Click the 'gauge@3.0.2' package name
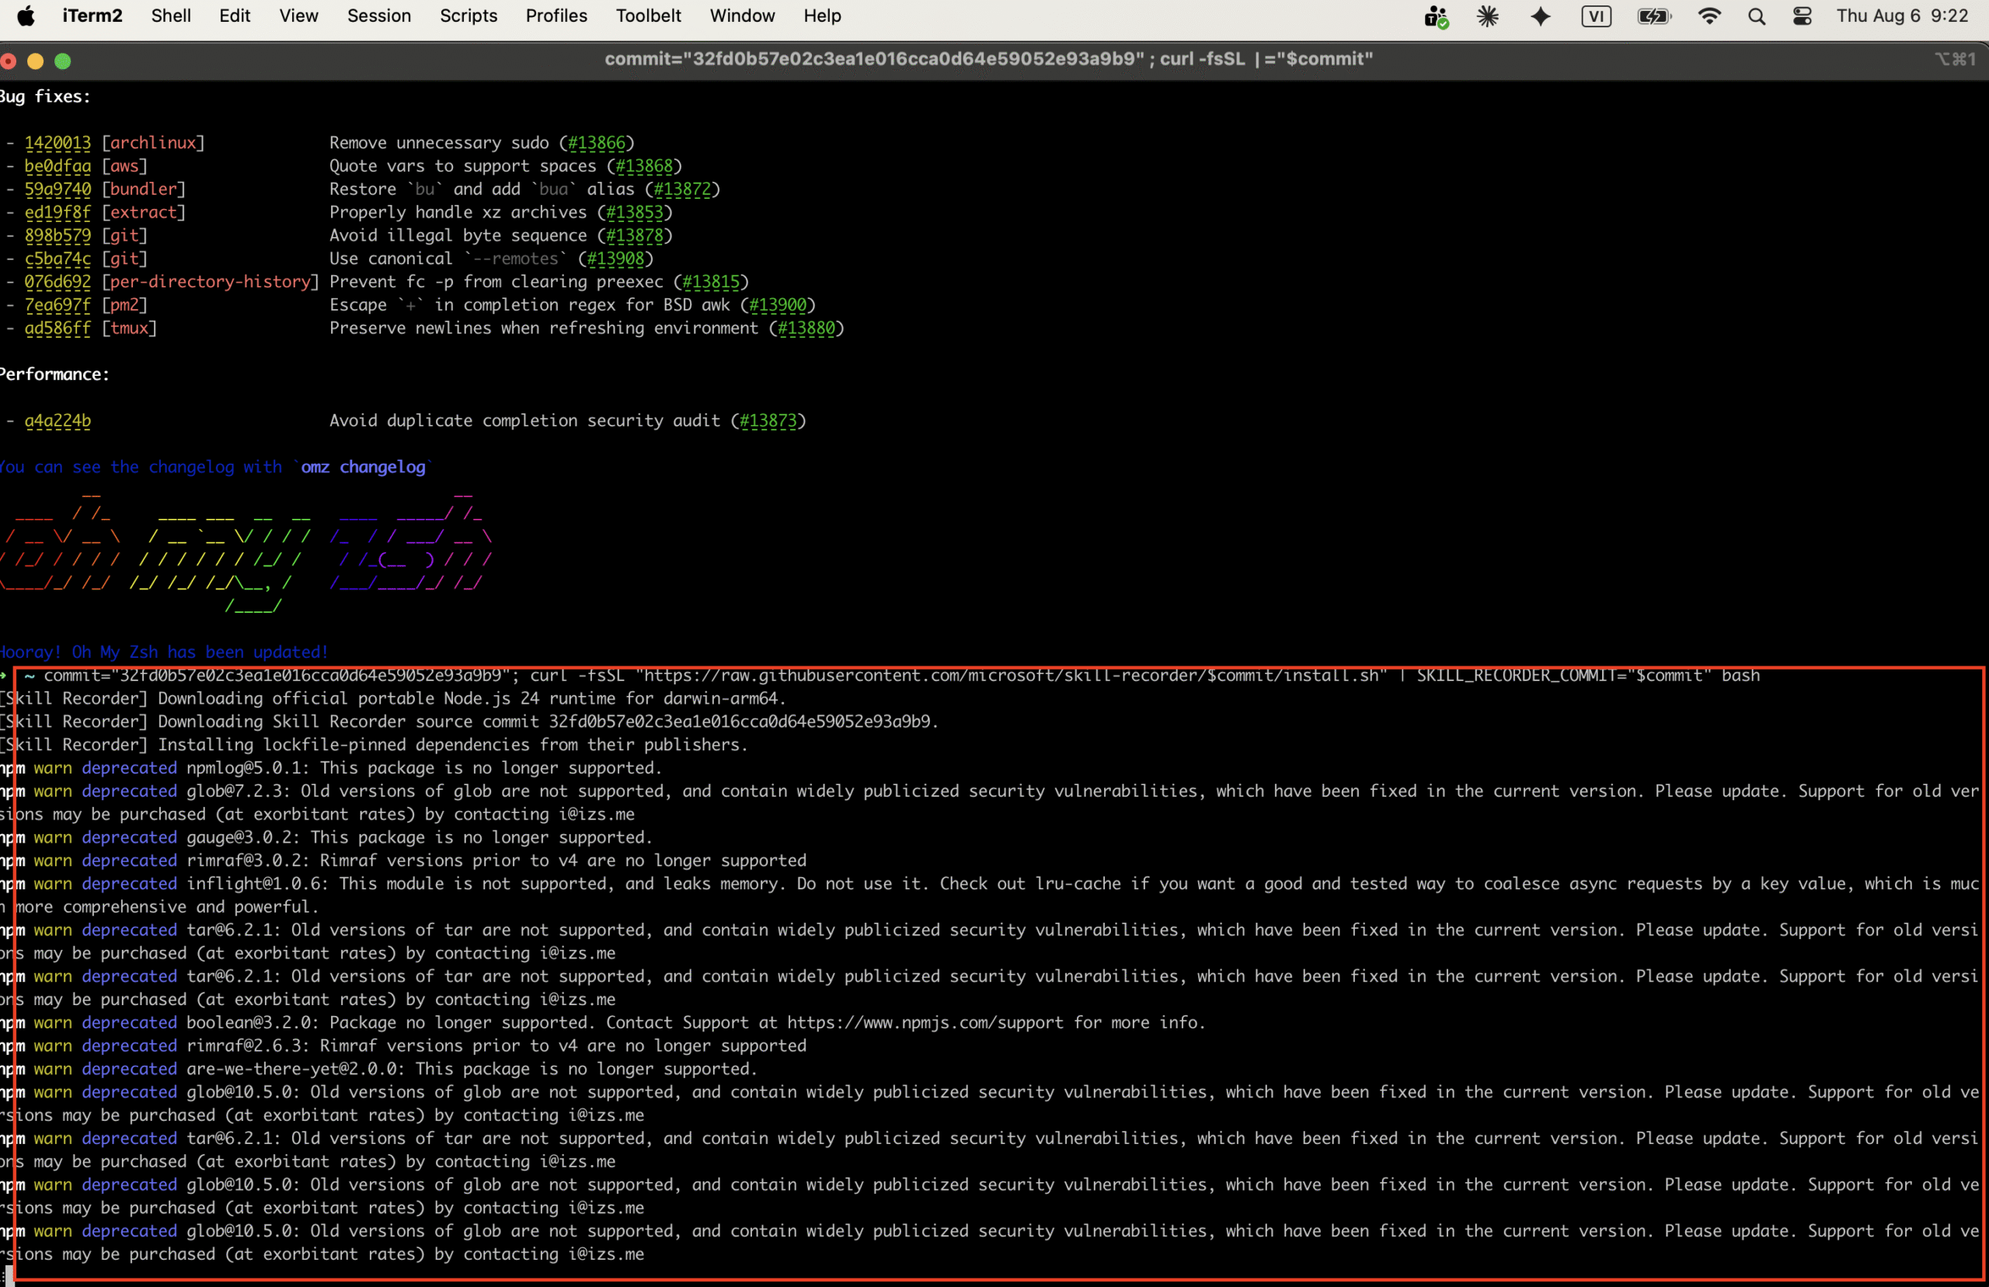Screen dimensions: 1989x1287 239,837
